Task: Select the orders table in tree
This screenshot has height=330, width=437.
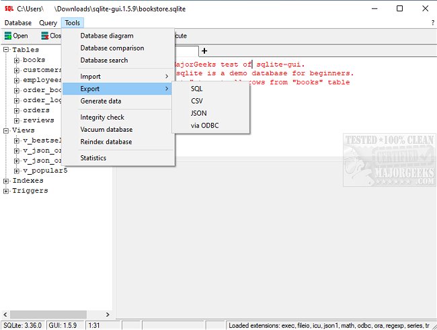Action: [x=36, y=110]
